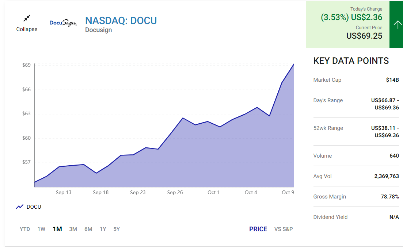Click the Oct 1 axis date
Viewport: 403px width, 247px height.
coord(214,192)
